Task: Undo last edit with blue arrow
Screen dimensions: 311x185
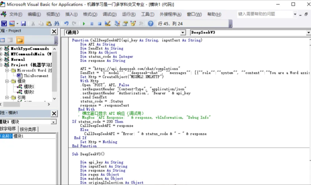Action: (66, 24)
